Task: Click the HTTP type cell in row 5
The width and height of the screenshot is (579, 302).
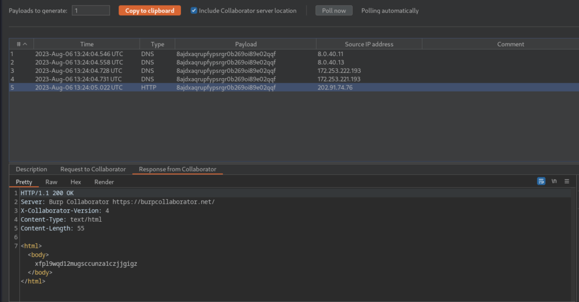Action: coord(149,88)
